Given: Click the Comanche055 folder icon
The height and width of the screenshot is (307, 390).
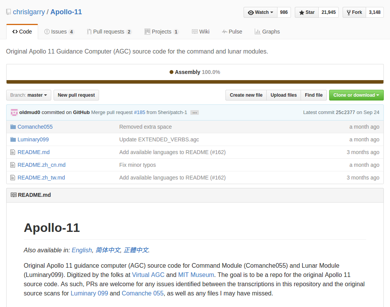Looking at the screenshot, I should [x=13, y=127].
